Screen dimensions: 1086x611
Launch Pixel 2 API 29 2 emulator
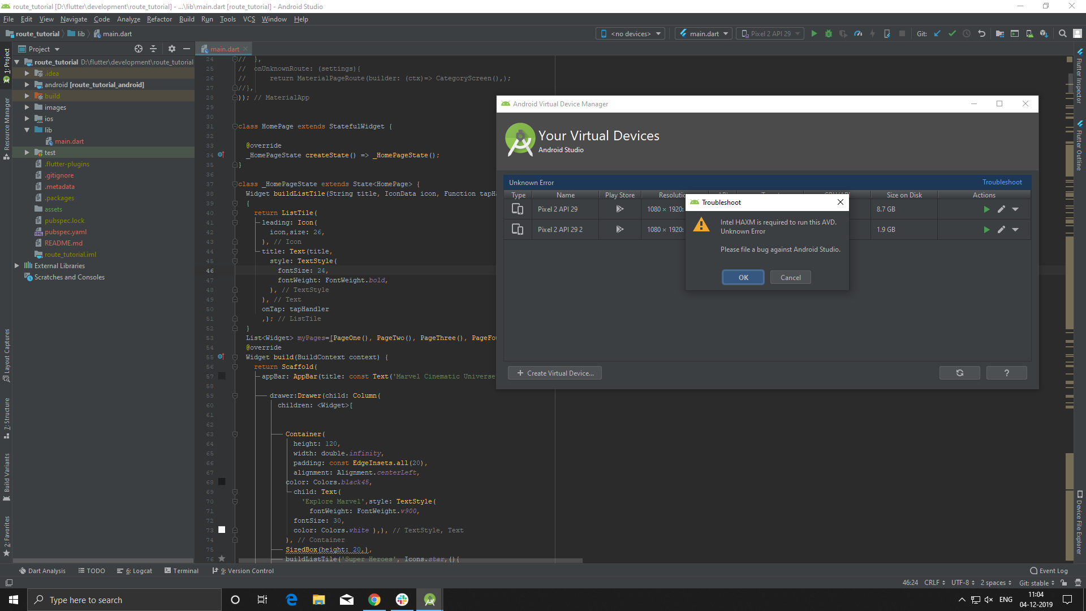986,230
